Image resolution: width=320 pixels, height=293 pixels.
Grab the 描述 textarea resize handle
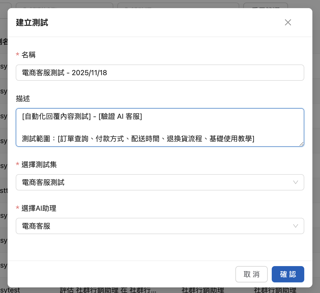(x=301, y=144)
